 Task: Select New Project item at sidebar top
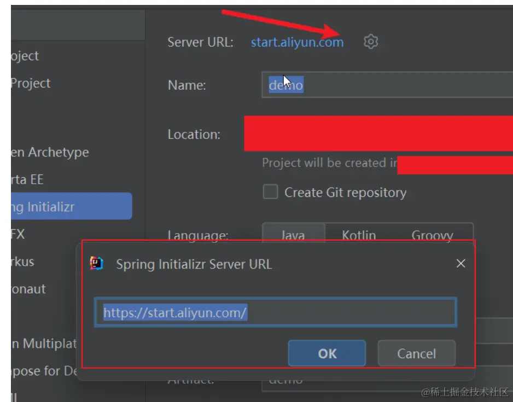click(x=25, y=56)
